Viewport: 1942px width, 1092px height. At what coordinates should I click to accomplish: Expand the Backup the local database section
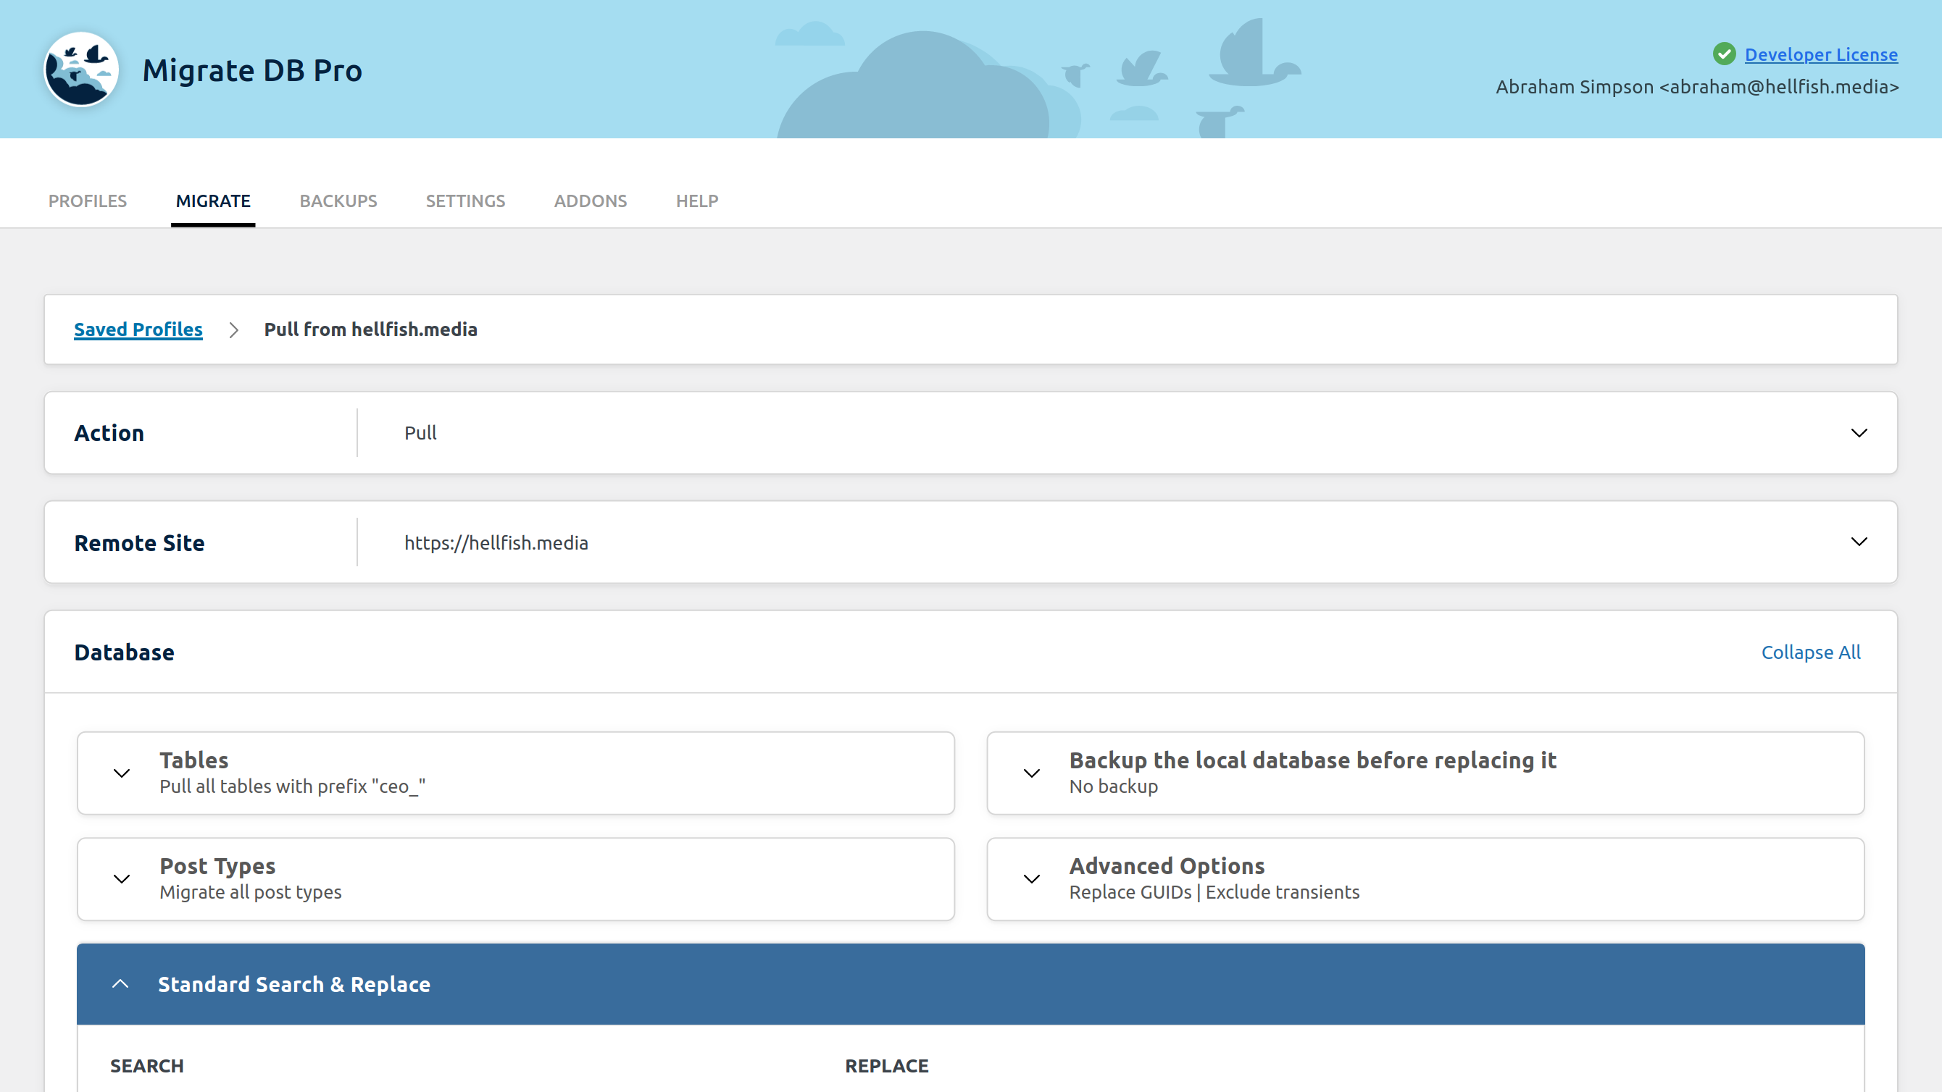click(x=1031, y=773)
